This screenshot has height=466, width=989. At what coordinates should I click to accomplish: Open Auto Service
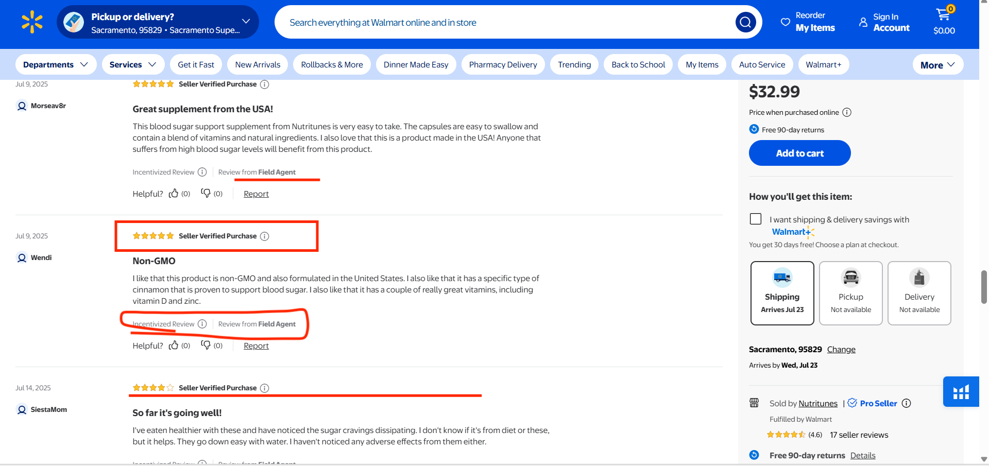point(762,64)
